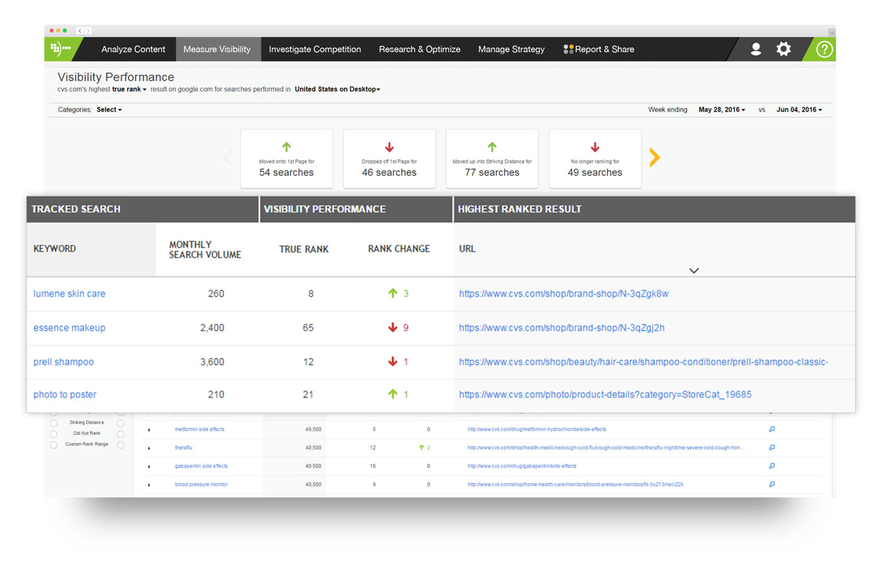
Task: Click the No longer ranking 49 searches card
Action: [x=595, y=158]
